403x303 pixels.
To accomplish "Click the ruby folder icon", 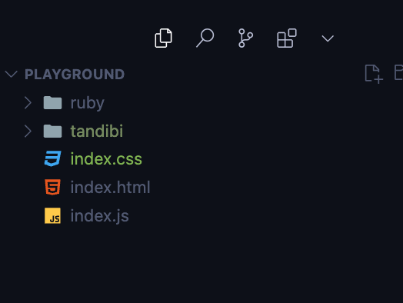I will (53, 103).
